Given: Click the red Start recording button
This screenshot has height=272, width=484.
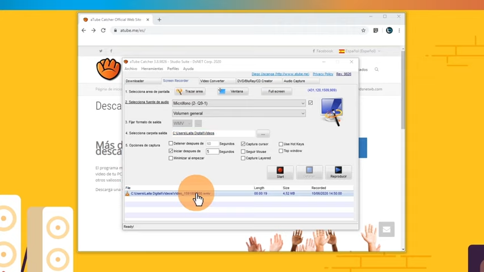Looking at the screenshot, I should pyautogui.click(x=280, y=172).
